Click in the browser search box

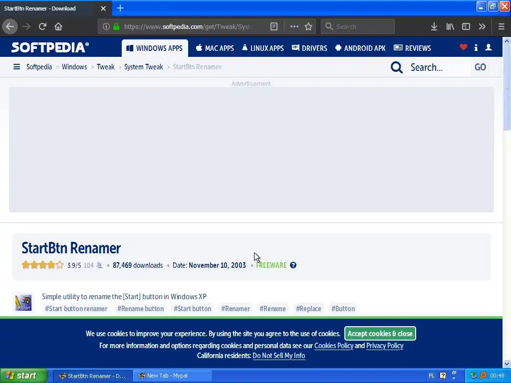click(x=357, y=26)
